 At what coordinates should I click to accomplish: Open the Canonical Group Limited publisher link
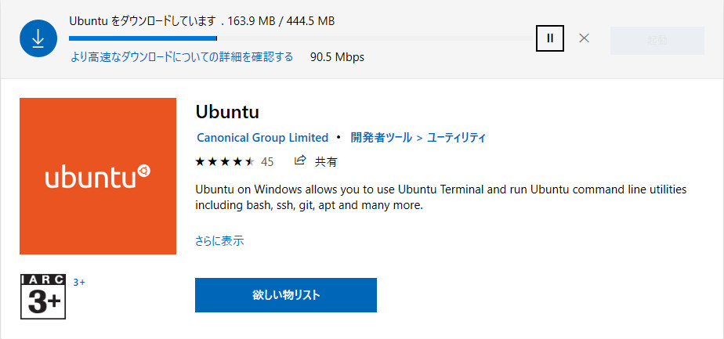tap(262, 138)
